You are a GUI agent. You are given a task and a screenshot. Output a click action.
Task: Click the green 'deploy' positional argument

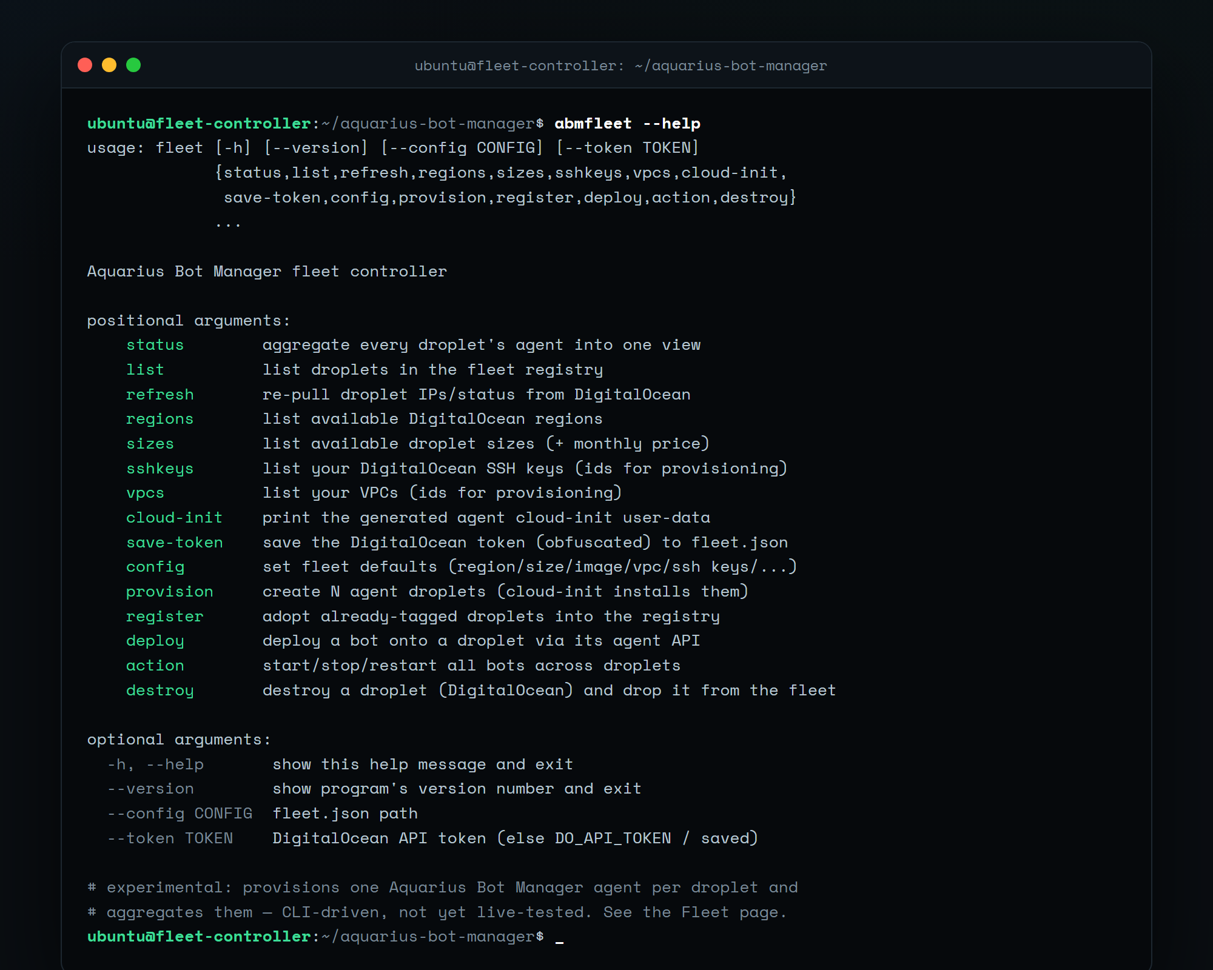155,641
